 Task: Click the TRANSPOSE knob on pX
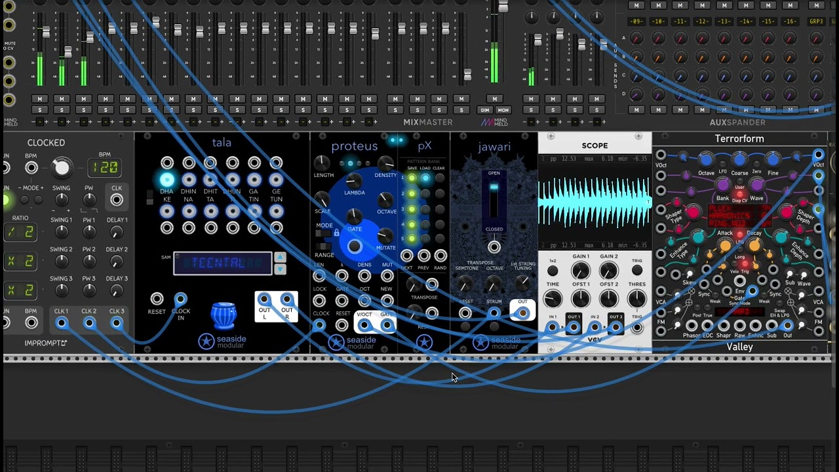click(413, 285)
